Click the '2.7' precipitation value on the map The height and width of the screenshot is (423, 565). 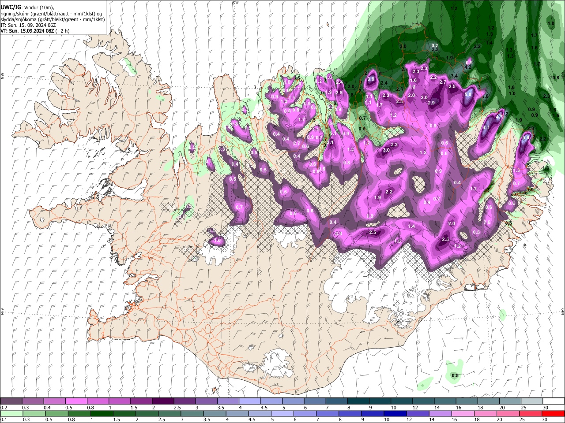[443, 82]
